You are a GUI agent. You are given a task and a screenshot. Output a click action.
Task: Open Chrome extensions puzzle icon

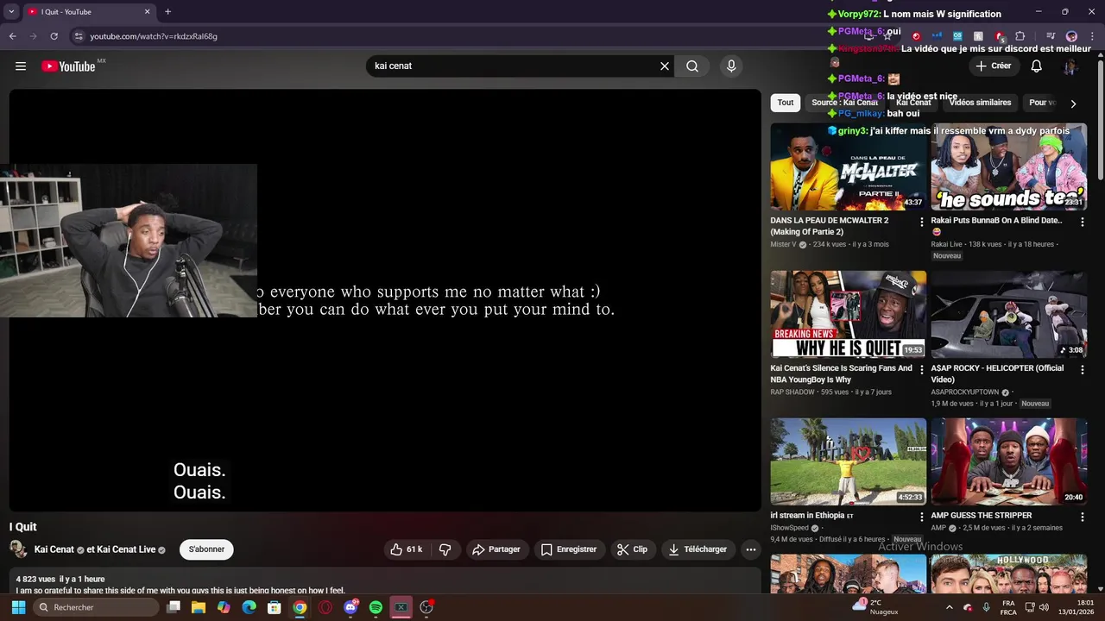tap(1020, 36)
